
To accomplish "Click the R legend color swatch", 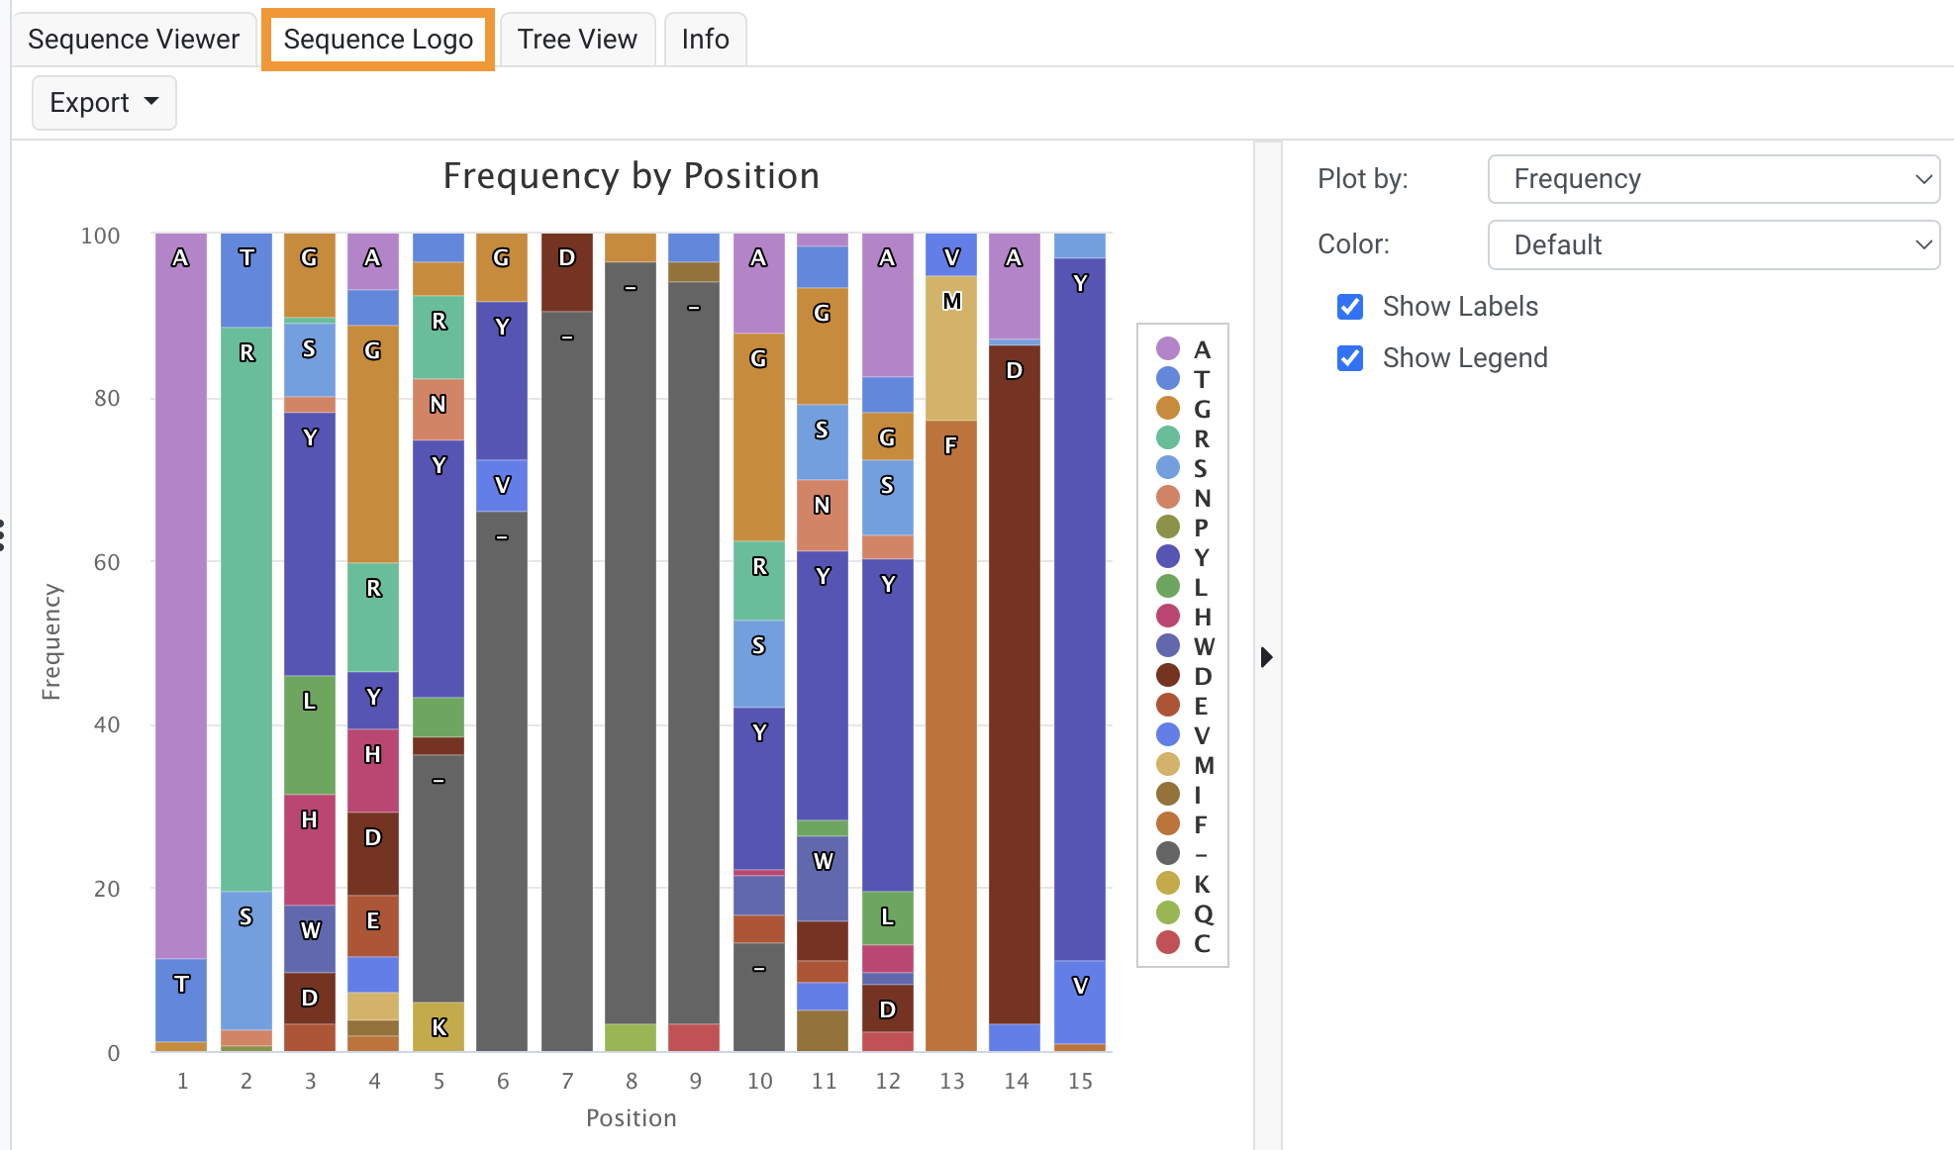I will tap(1168, 438).
